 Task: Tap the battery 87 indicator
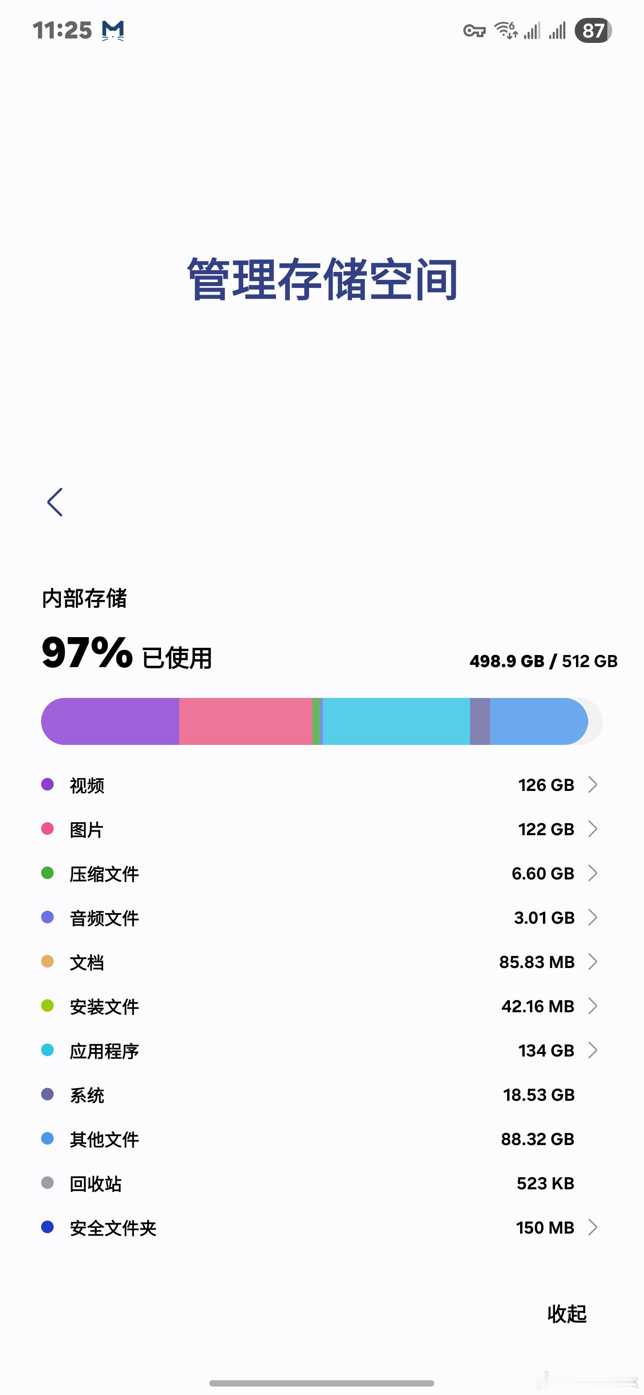[593, 30]
